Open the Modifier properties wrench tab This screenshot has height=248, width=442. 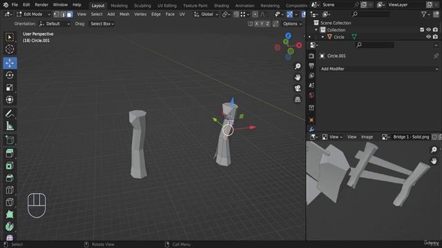point(311,130)
